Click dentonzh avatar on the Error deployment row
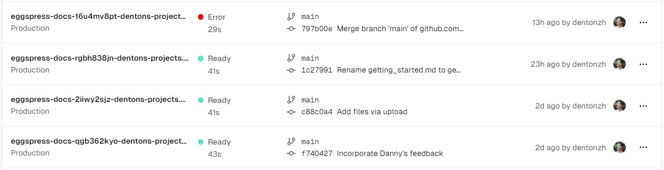This screenshot has height=170, width=664. [620, 22]
